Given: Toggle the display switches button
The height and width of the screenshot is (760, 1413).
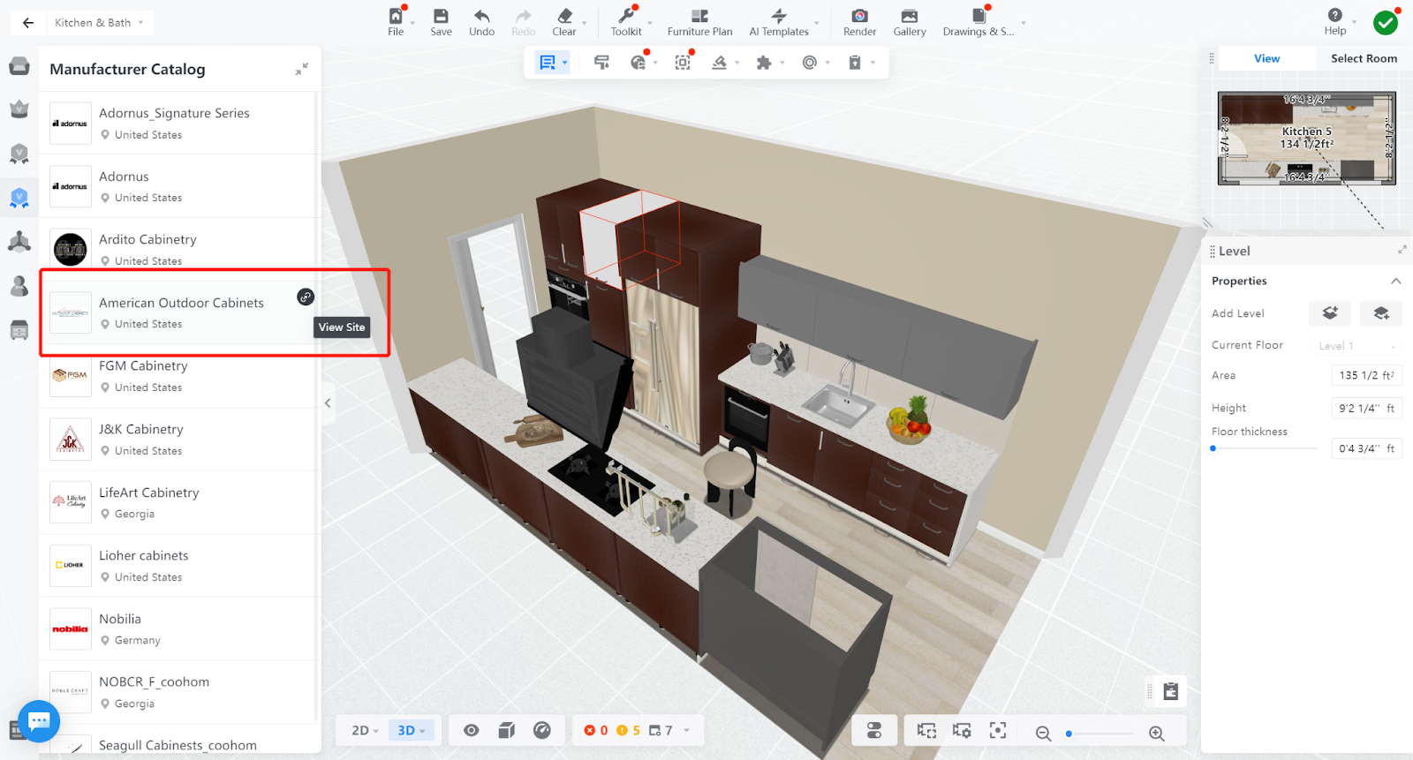Looking at the screenshot, I should click(x=874, y=731).
